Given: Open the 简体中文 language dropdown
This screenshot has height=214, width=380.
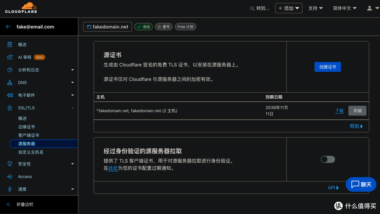Looking at the screenshot, I should click(x=344, y=8).
